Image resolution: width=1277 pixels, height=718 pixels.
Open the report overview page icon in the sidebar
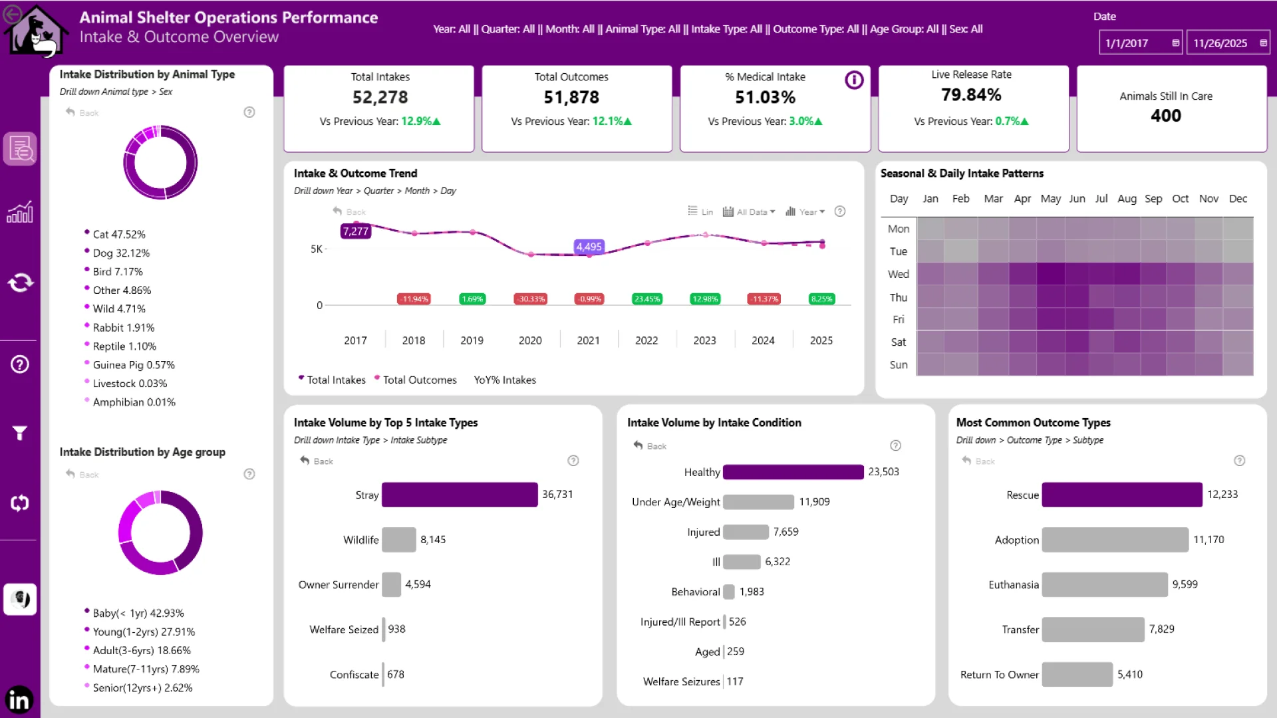click(20, 149)
